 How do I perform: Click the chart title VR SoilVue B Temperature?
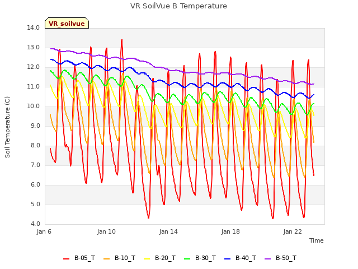[178, 6]
